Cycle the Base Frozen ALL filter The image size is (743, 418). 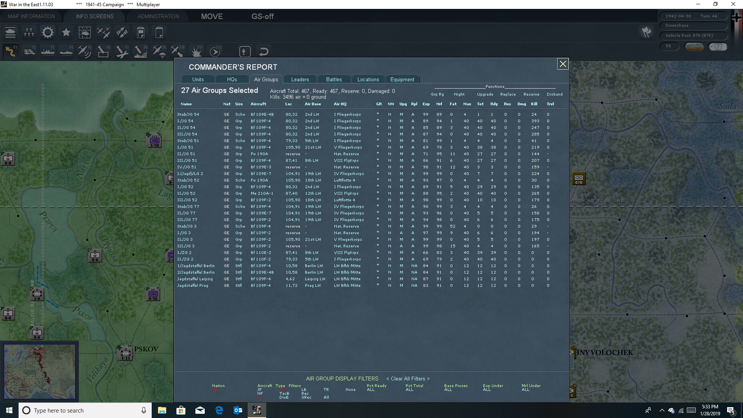tap(448, 390)
